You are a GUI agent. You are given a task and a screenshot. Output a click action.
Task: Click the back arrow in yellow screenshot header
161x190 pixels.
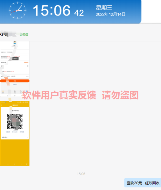(x=2, y=105)
